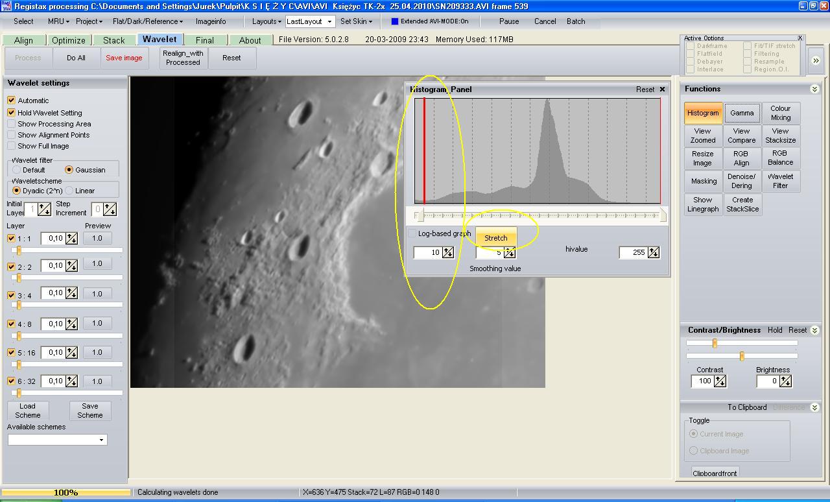Click the histogram low value 10 spinner
Screen dimensions: 830x502
[x=448, y=252]
